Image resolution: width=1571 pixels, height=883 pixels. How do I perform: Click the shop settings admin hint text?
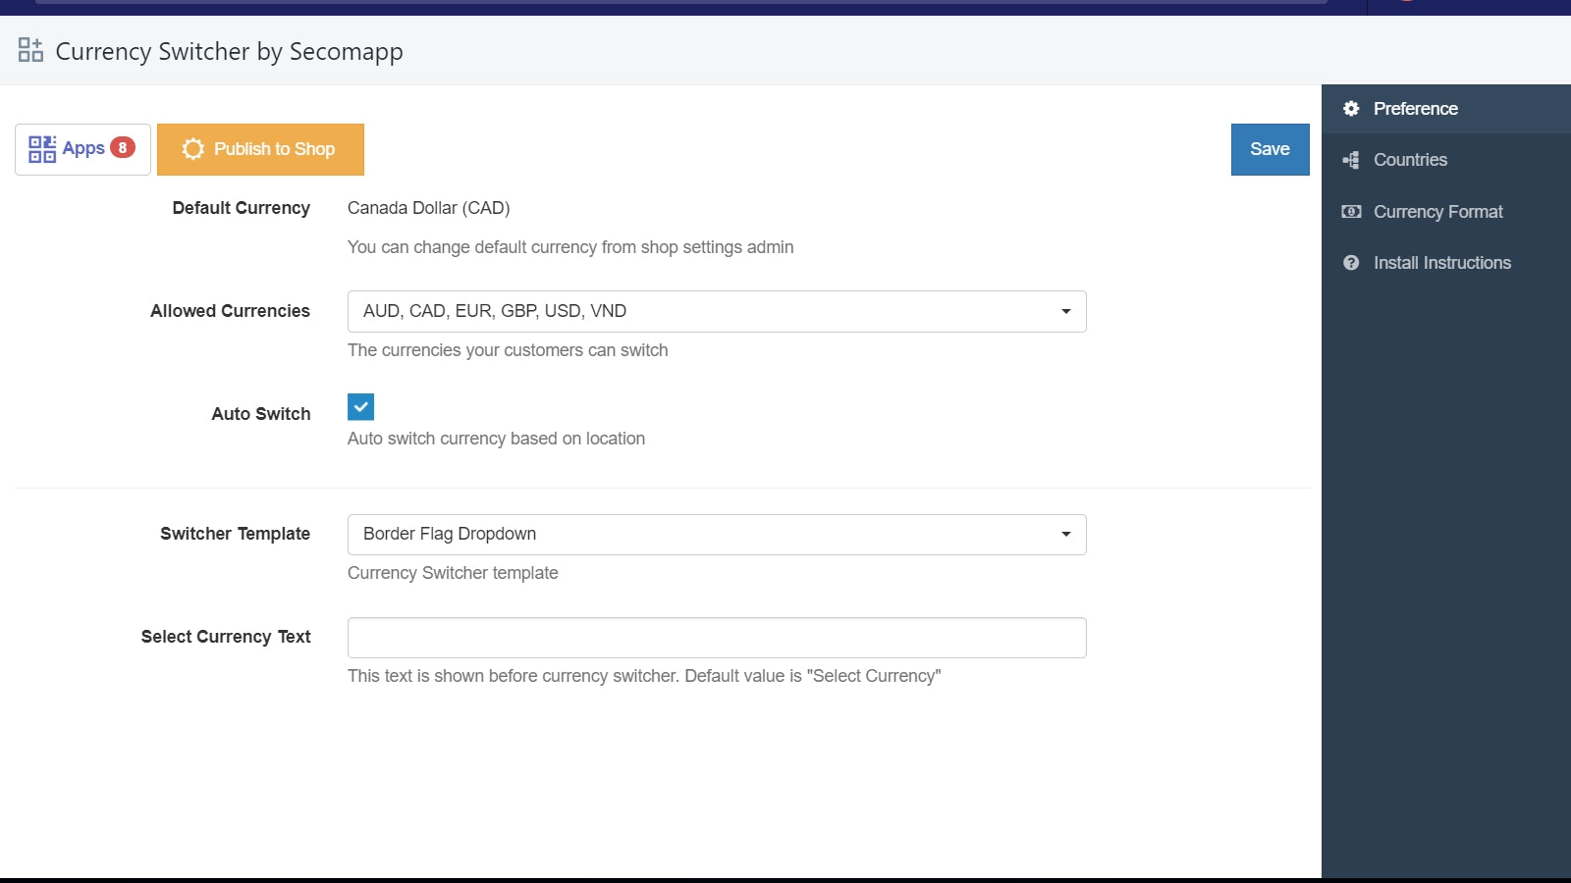click(x=570, y=247)
